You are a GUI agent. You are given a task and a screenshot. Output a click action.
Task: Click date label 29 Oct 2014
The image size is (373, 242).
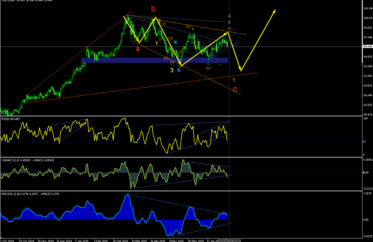(26, 241)
